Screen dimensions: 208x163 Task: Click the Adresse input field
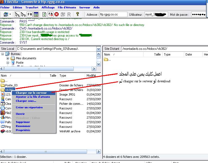[x=113, y=14]
